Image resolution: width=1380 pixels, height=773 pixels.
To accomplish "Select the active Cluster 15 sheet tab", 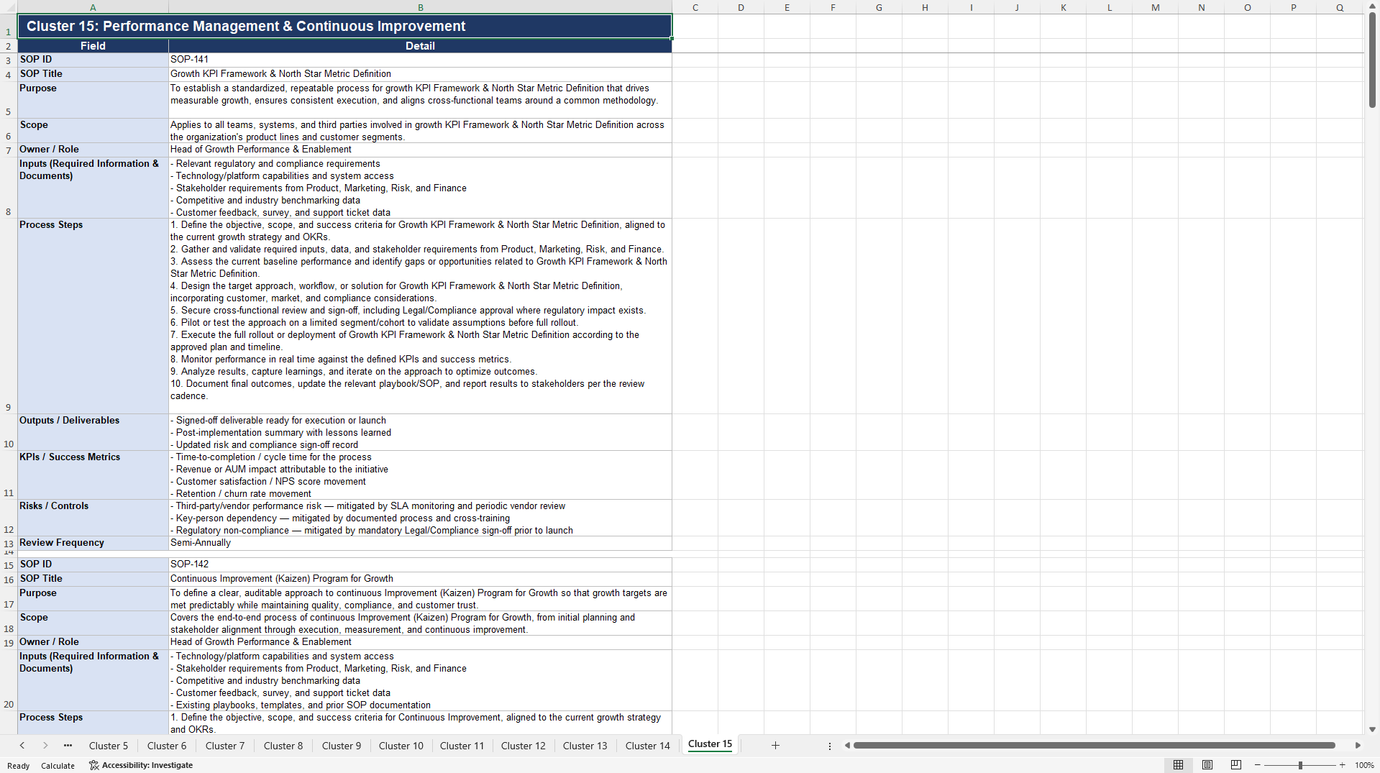I will click(x=710, y=745).
